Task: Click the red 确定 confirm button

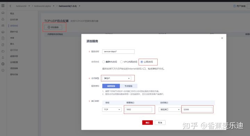Action: [x=148, y=123]
